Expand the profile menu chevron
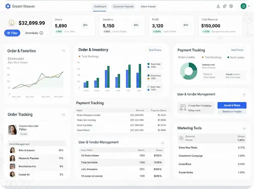The image size is (254, 189). [x=248, y=6]
